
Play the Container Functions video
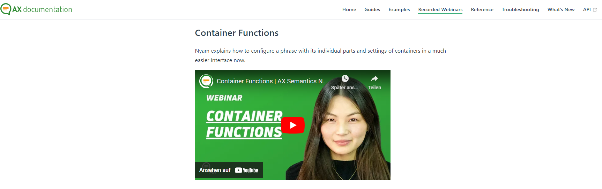tap(293, 125)
